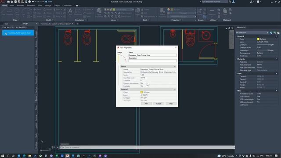Click the Explode value No in dialog

click(142, 86)
